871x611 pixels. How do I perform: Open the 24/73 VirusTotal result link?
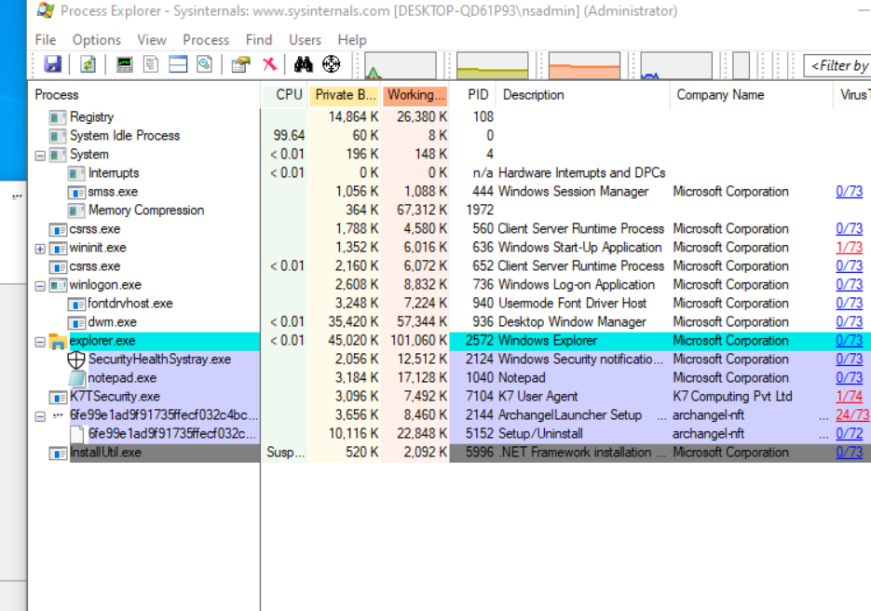point(851,415)
